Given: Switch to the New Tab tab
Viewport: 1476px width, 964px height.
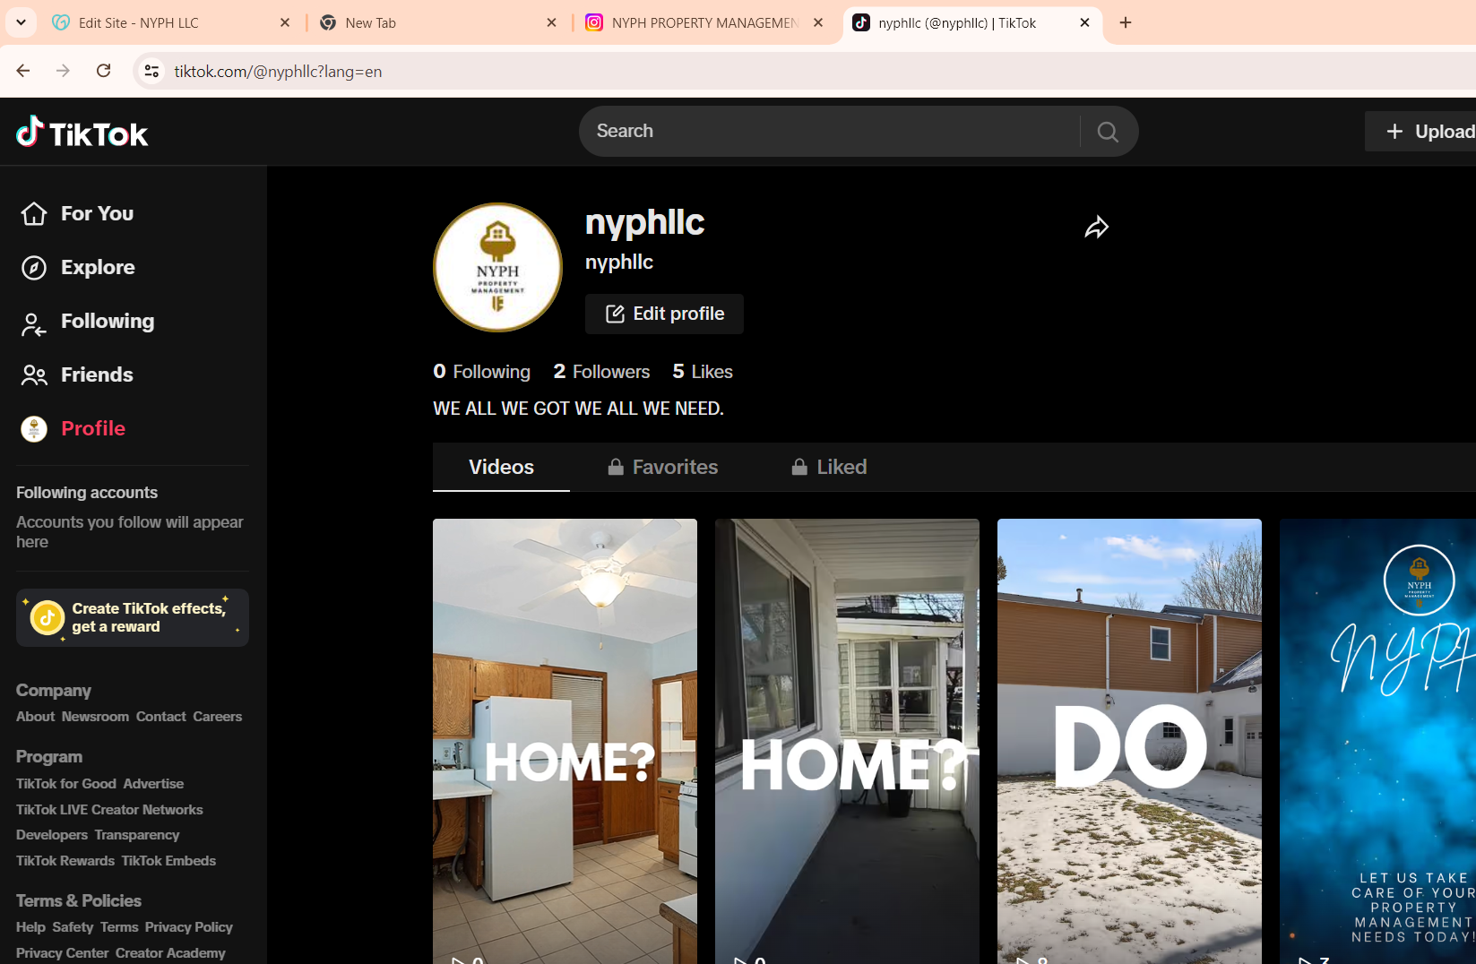Looking at the screenshot, I should pos(437,22).
